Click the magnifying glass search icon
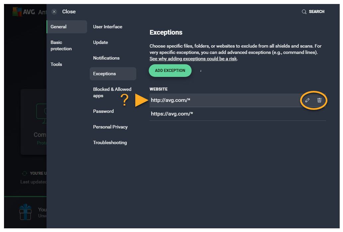This screenshot has width=343, height=232. click(x=304, y=12)
